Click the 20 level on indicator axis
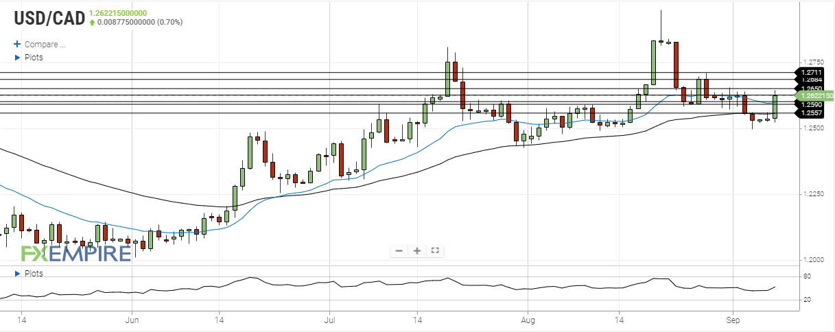Image resolution: width=835 pixels, height=332 pixels. [808, 300]
